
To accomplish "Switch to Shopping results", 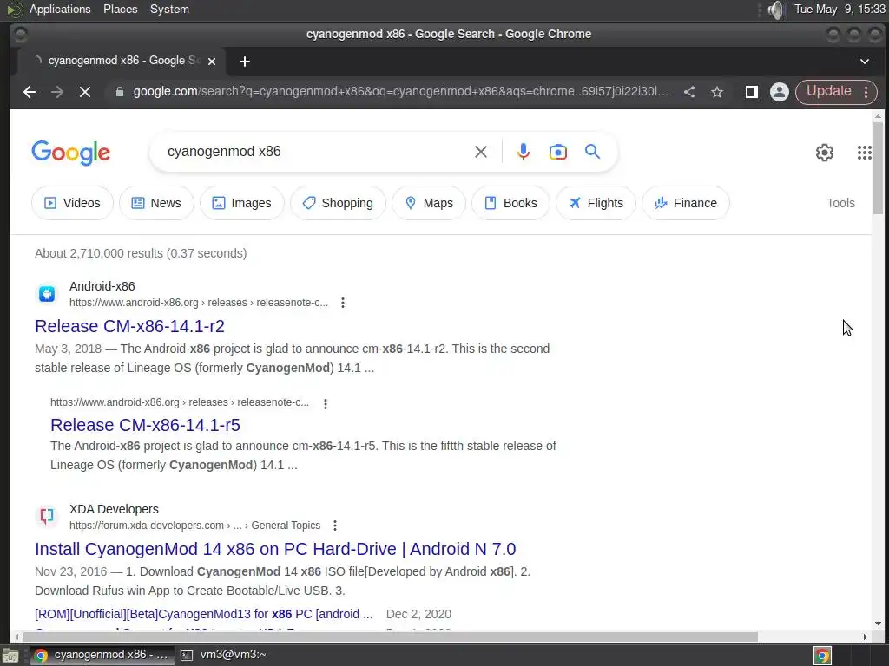I will point(338,203).
